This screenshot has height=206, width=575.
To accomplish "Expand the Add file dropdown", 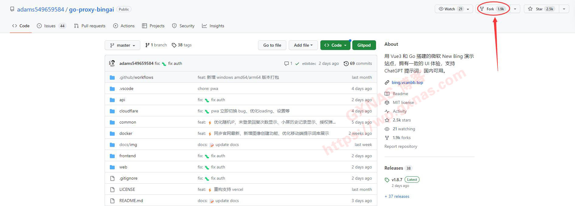I will [x=303, y=45].
